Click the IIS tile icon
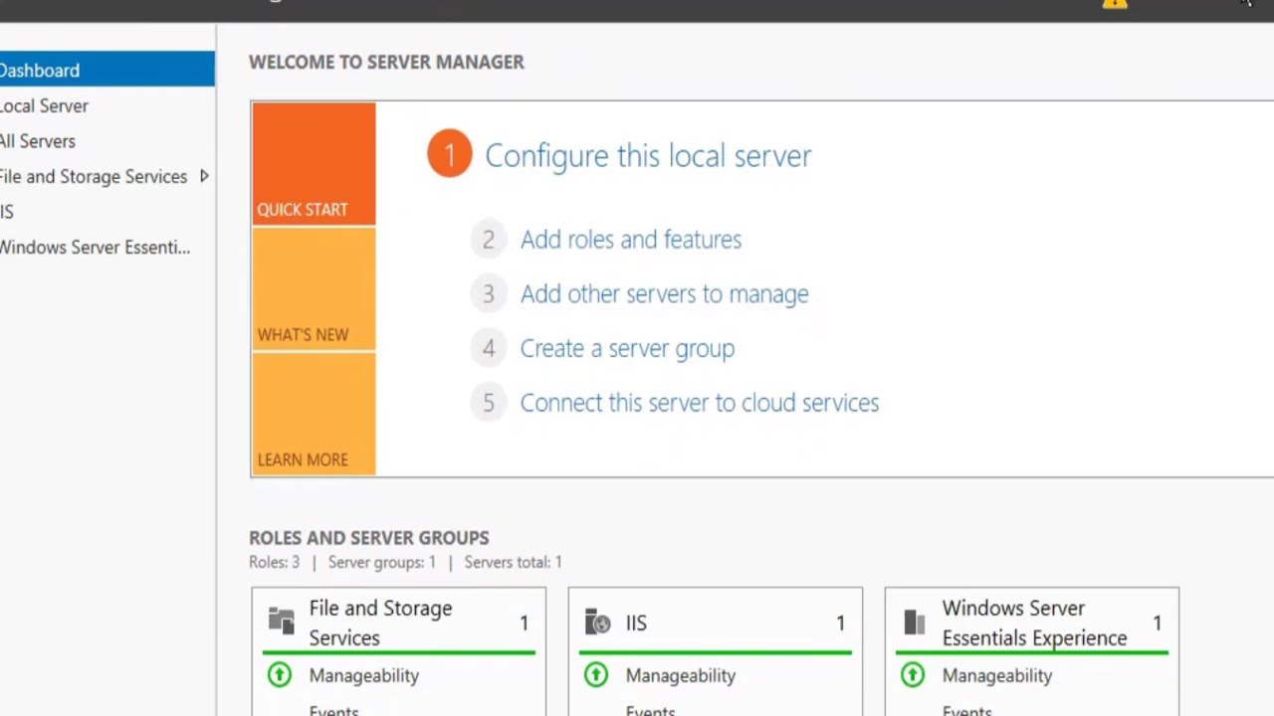This screenshot has width=1274, height=716. [597, 623]
